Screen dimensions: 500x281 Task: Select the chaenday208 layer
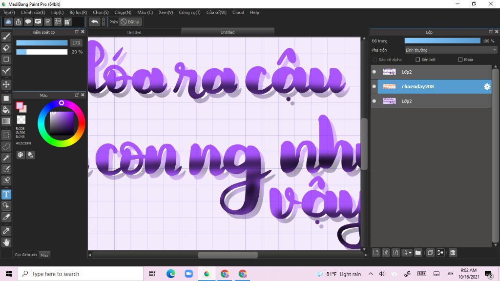(x=434, y=87)
